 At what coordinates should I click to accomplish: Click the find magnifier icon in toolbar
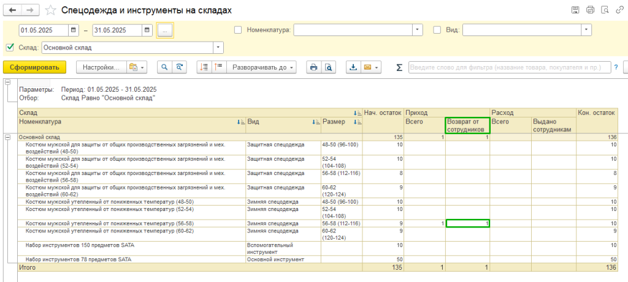click(164, 67)
